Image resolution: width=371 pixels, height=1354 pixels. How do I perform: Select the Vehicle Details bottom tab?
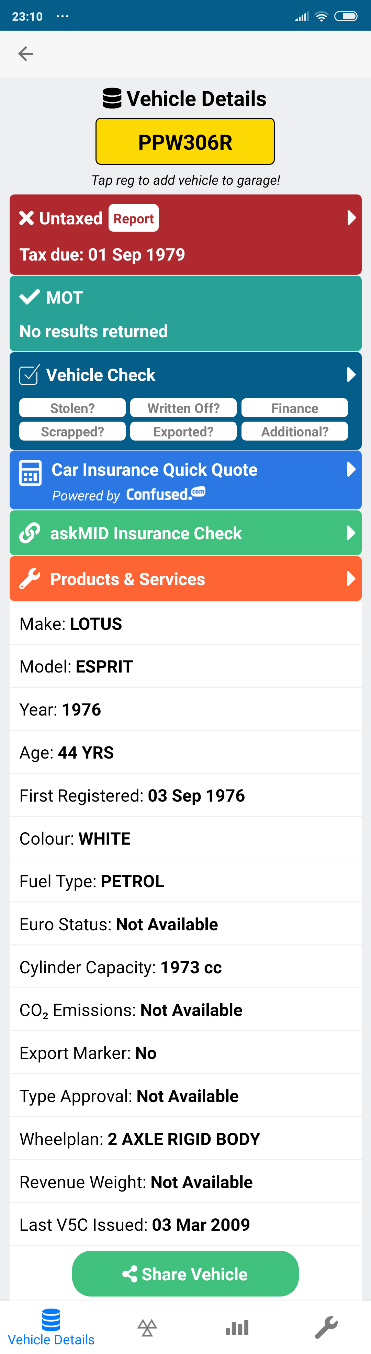tap(51, 1328)
